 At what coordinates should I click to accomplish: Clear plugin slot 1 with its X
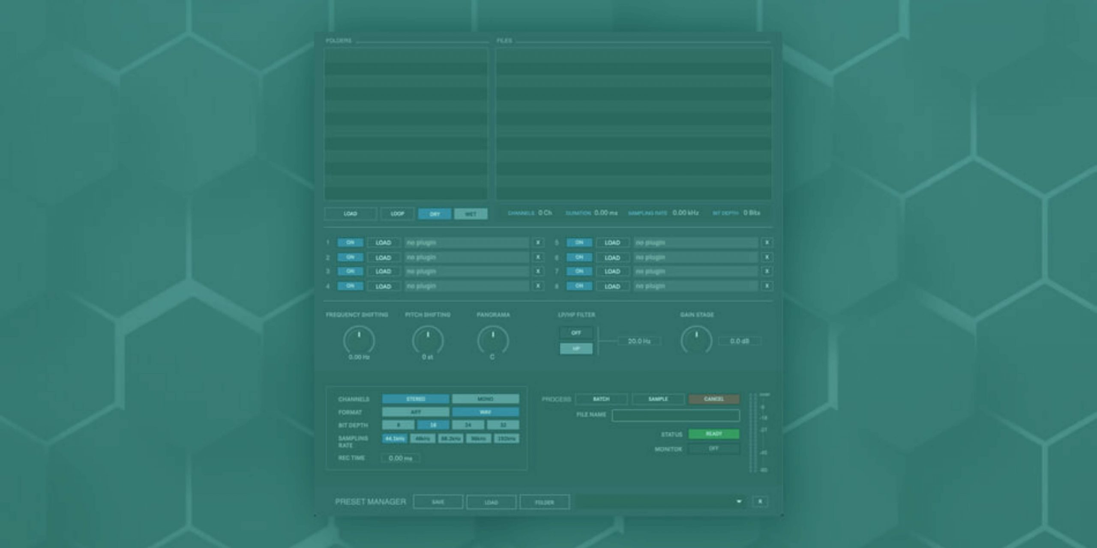click(538, 243)
